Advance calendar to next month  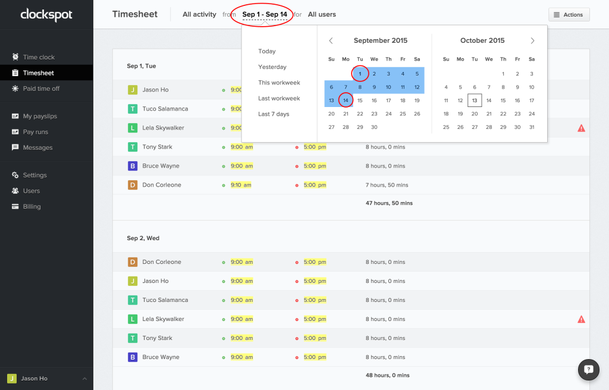(x=532, y=40)
